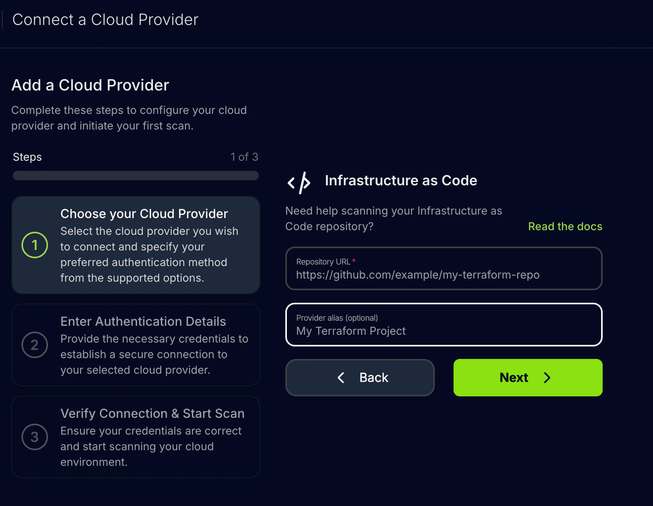Image resolution: width=653 pixels, height=506 pixels.
Task: Click the Connect a Cloud Provider header
Action: tap(105, 20)
